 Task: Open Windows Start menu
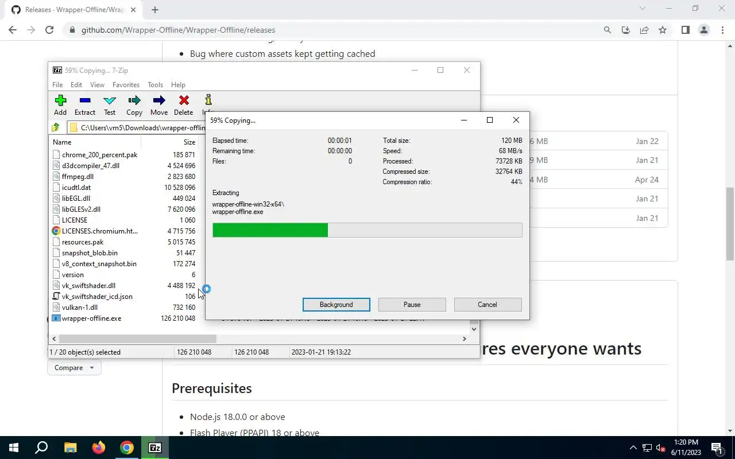14,448
